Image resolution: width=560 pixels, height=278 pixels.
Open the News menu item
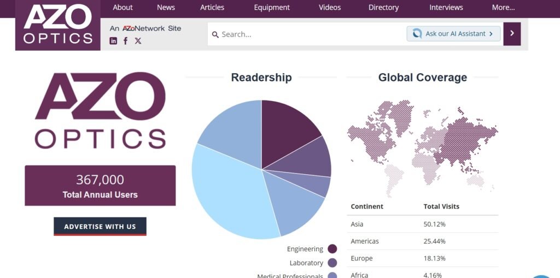[x=166, y=8]
